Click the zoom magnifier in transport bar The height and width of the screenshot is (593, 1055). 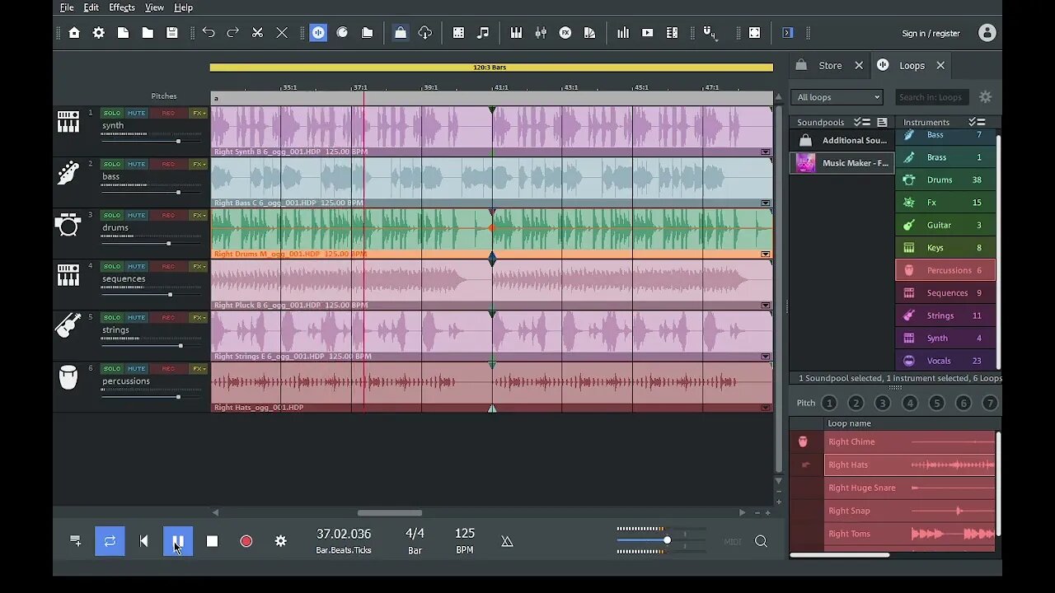tap(761, 541)
